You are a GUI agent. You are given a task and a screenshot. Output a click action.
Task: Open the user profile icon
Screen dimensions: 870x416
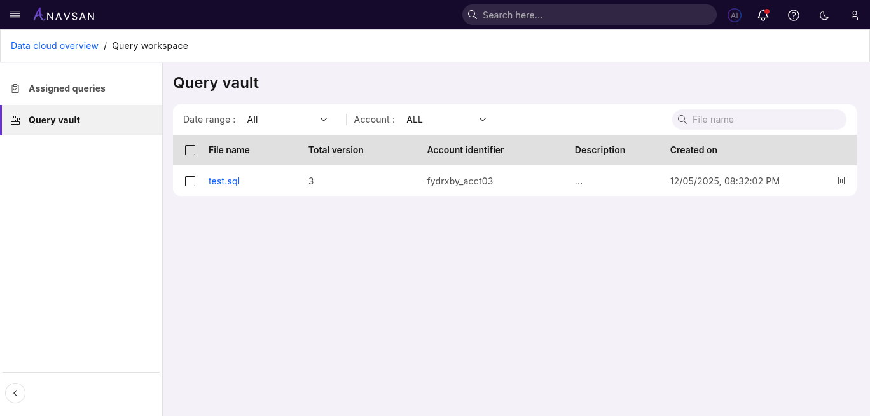pos(854,15)
